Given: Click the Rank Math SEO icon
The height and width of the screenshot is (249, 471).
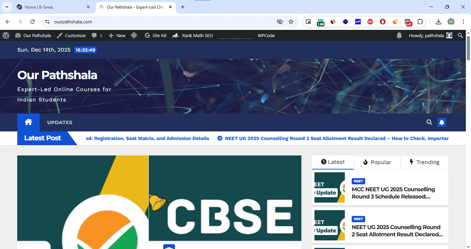Looking at the screenshot, I should pos(176,35).
